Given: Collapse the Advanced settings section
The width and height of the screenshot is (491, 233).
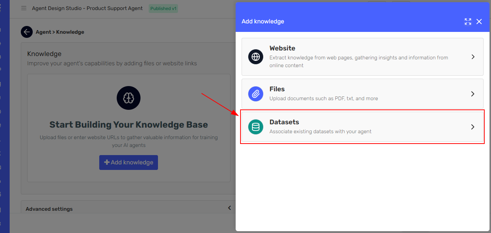Looking at the screenshot, I should [x=229, y=208].
